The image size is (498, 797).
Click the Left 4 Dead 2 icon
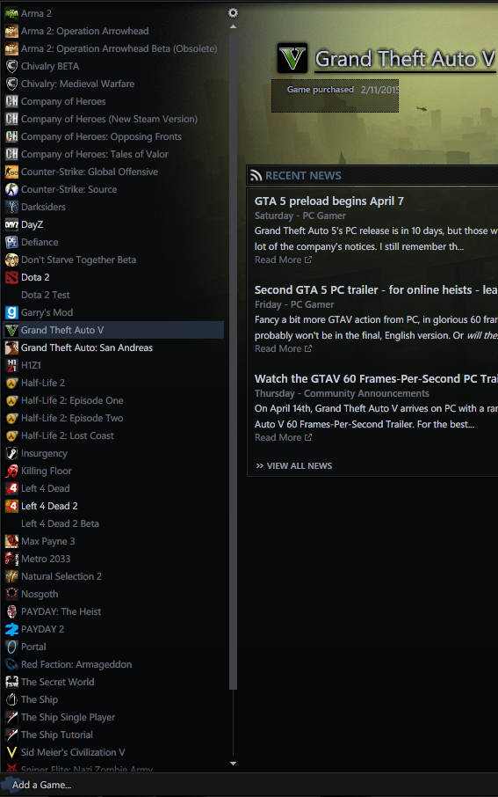(11, 506)
